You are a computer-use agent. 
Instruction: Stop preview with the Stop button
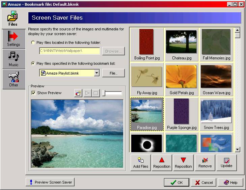(x=96, y=93)
